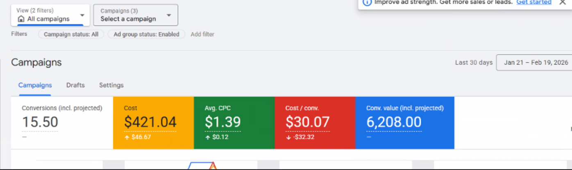Open the Select a campaign dropdown
This screenshot has width=572, height=170.
tap(136, 15)
